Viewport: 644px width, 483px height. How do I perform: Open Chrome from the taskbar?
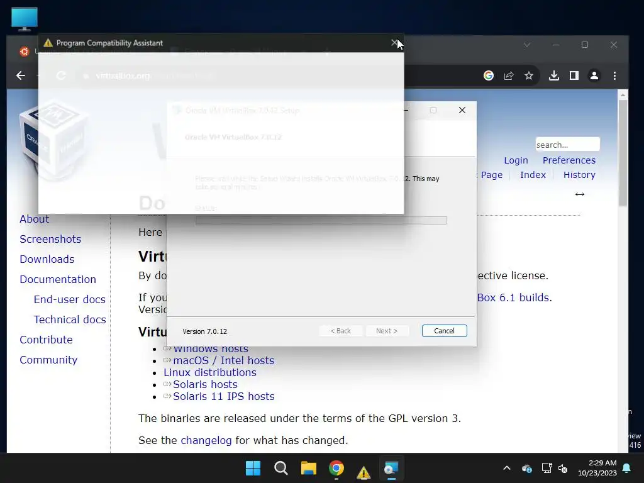point(336,468)
